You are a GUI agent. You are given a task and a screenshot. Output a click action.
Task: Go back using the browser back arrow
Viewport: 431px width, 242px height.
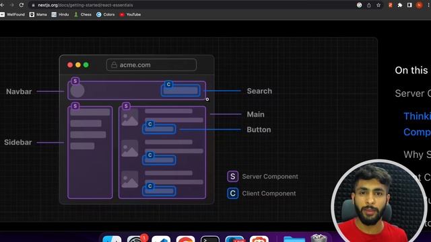pyautogui.click(x=2, y=5)
